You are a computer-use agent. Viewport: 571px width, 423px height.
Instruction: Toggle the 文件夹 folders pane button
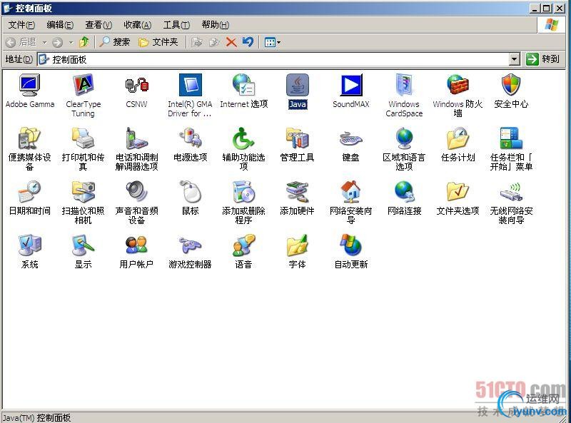click(x=158, y=42)
